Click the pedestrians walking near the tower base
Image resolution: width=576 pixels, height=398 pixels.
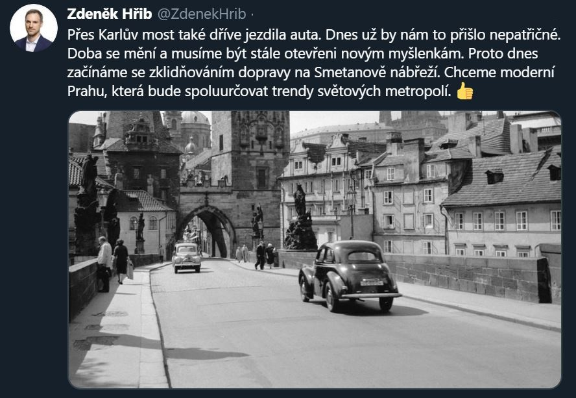[x=265, y=255]
